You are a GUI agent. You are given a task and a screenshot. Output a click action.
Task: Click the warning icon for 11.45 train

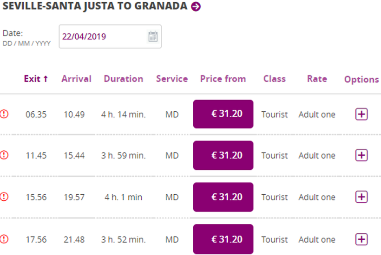coord(4,155)
